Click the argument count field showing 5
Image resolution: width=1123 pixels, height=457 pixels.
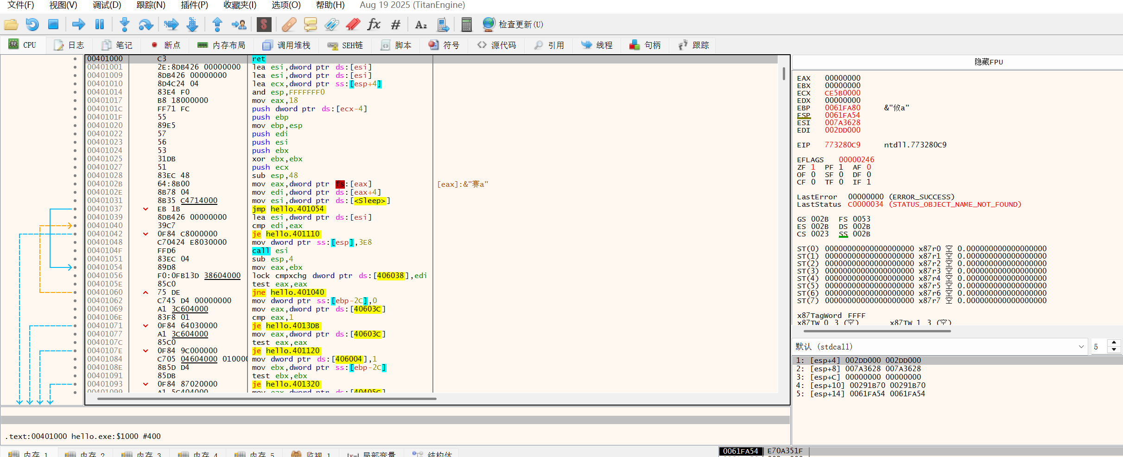click(1099, 347)
